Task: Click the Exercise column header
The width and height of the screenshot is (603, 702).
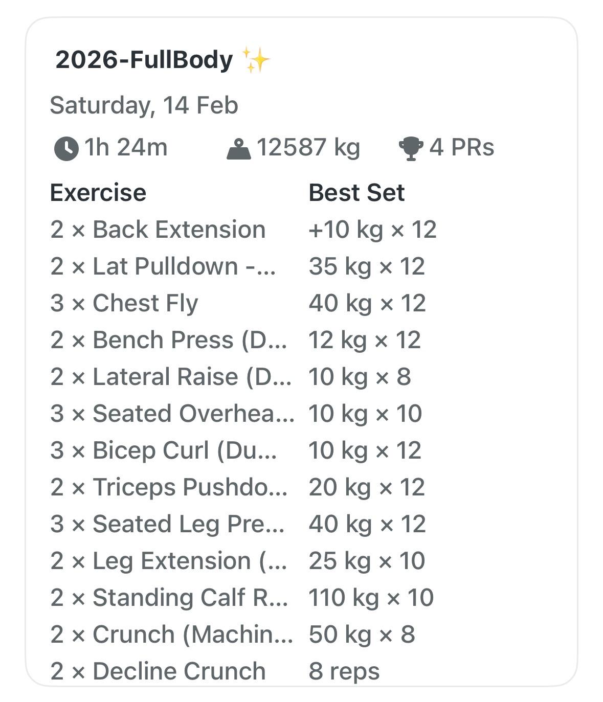Action: click(x=98, y=193)
